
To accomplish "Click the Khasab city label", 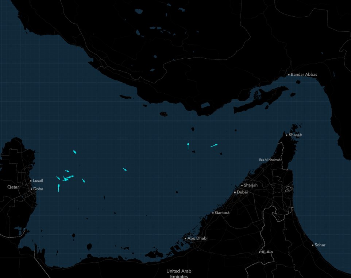I will [x=295, y=135].
